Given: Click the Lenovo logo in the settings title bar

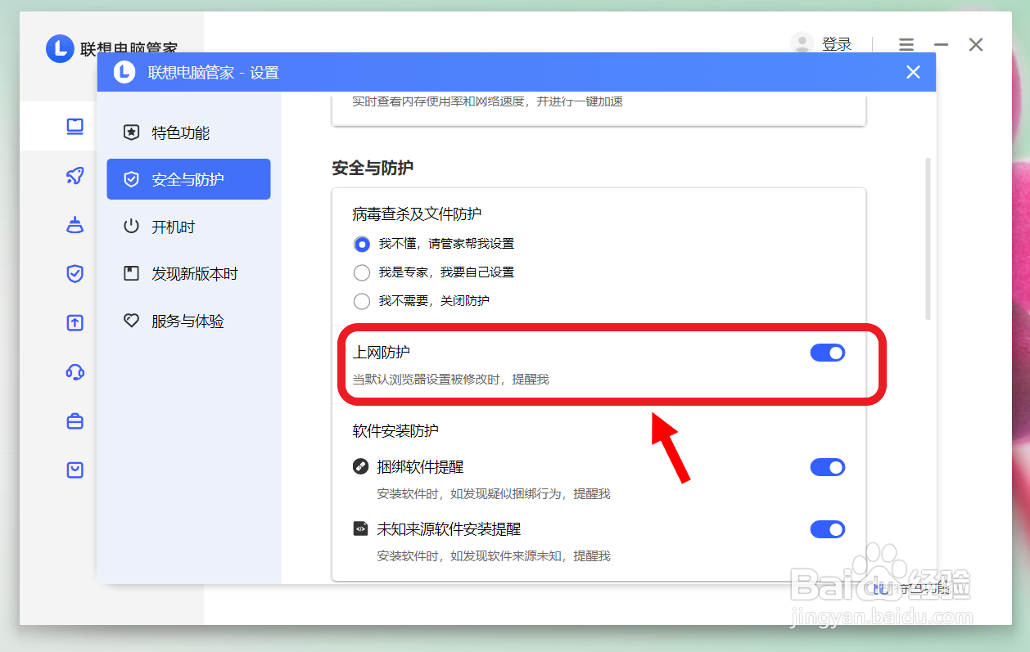Looking at the screenshot, I should [124, 72].
